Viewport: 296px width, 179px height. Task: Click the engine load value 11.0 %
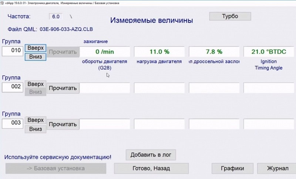(159, 52)
